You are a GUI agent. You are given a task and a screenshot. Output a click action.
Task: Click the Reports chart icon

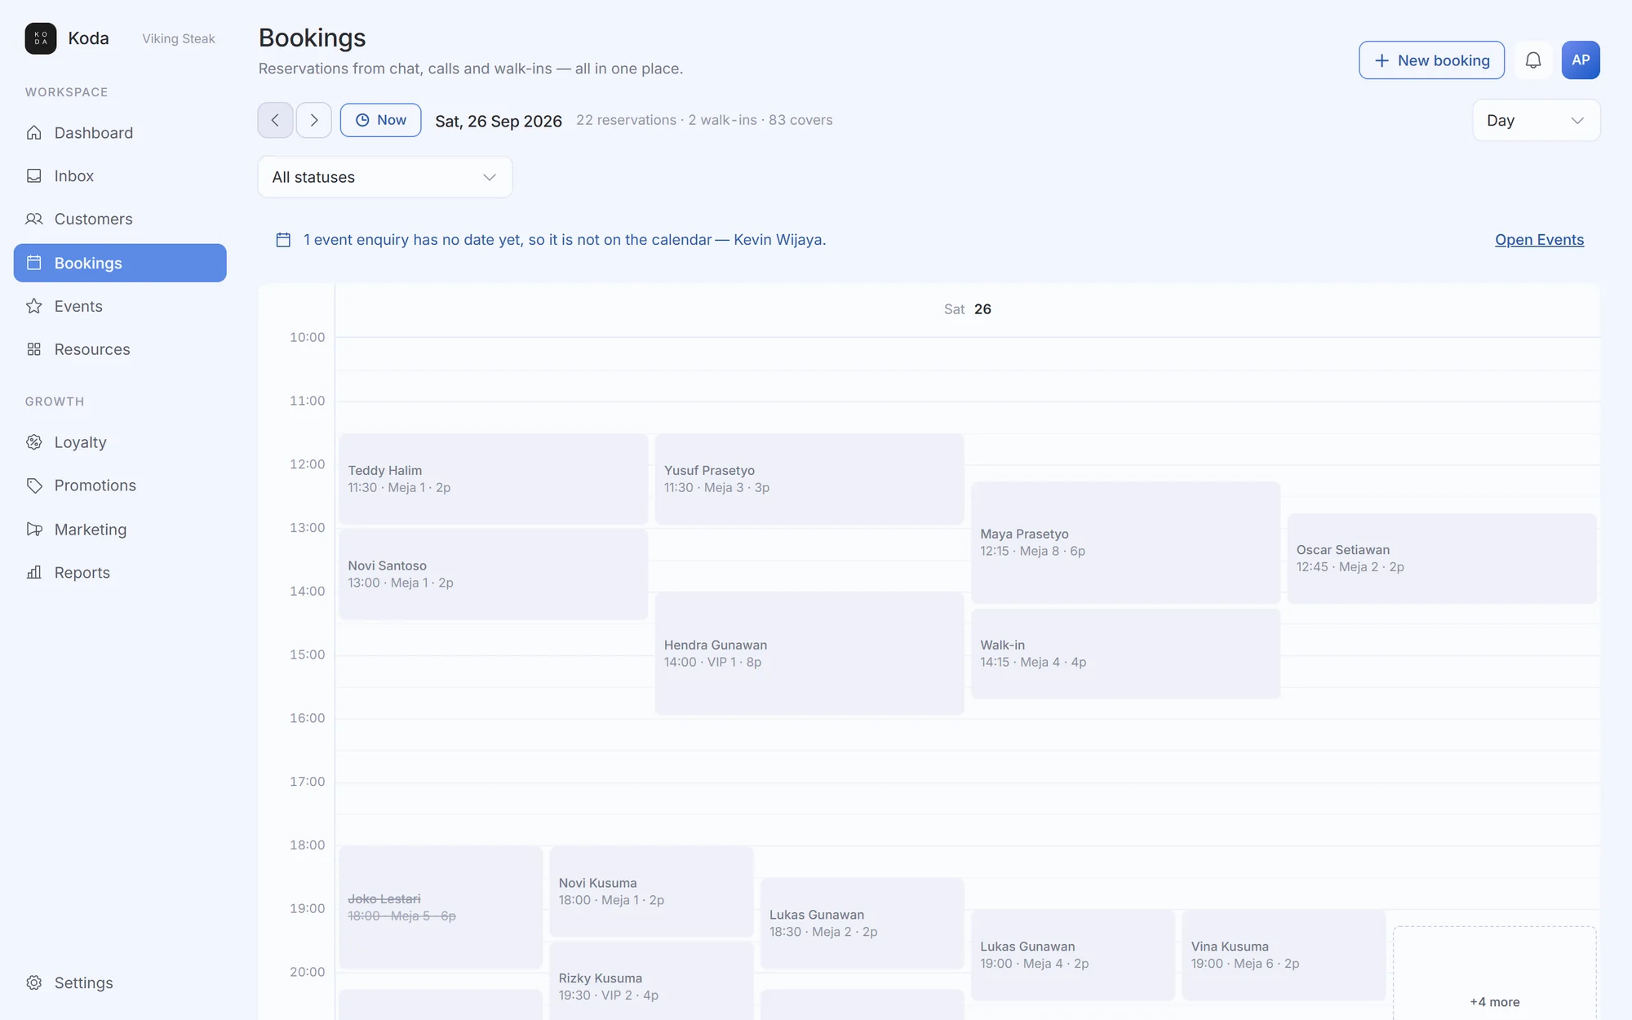pyautogui.click(x=33, y=573)
